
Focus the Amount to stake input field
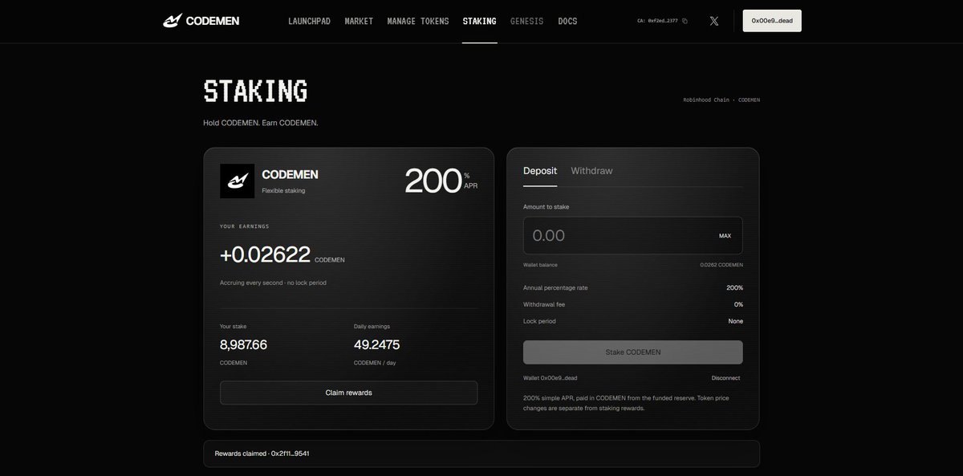tap(632, 235)
